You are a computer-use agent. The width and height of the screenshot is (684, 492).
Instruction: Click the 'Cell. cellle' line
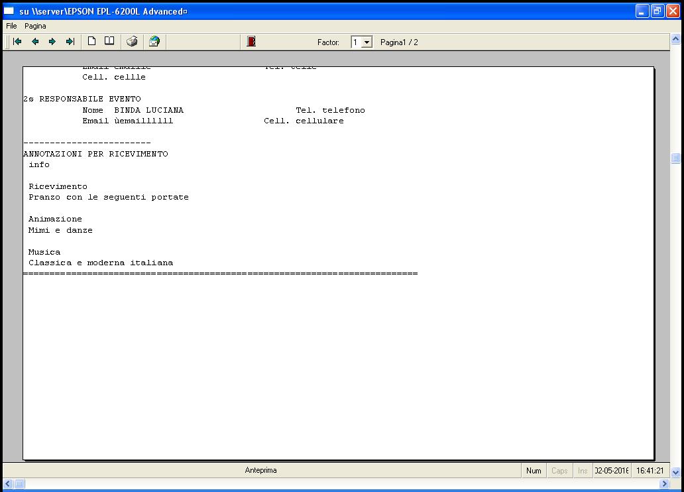(114, 78)
